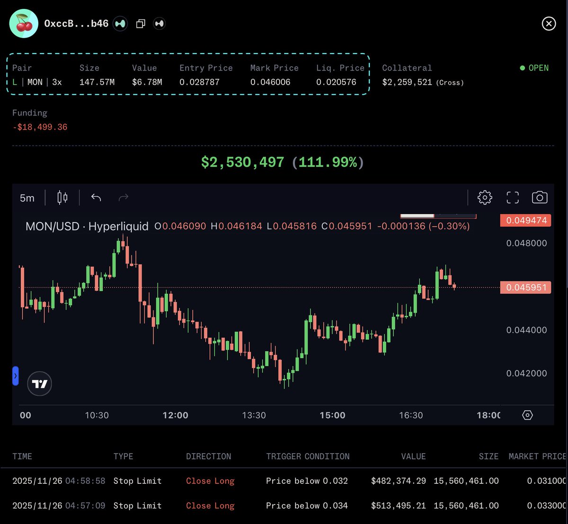Click the TYPE column header

coord(123,456)
